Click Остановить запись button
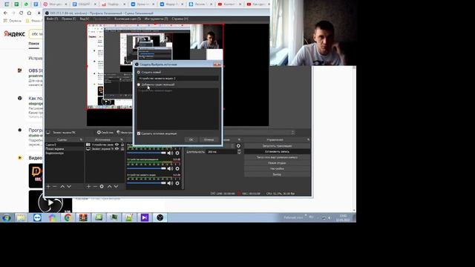Screen dimensions: 475x267 (x=277, y=151)
